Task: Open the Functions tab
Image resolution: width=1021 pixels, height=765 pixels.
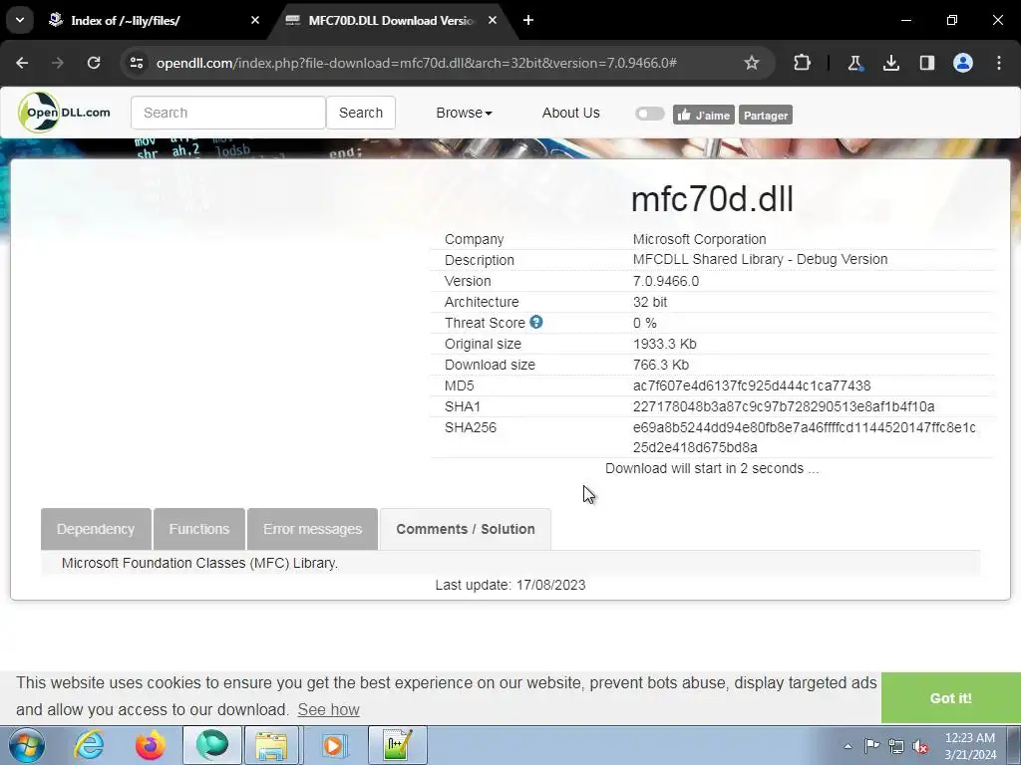Action: tap(199, 529)
